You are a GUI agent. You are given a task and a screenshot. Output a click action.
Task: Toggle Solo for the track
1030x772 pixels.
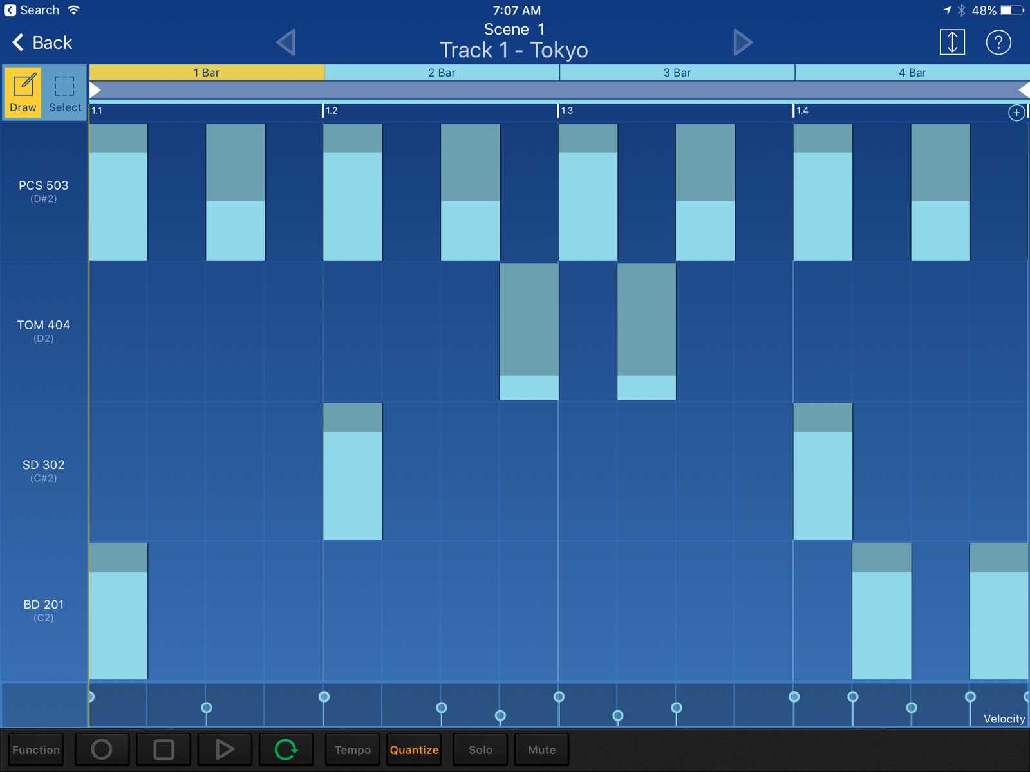tap(480, 749)
